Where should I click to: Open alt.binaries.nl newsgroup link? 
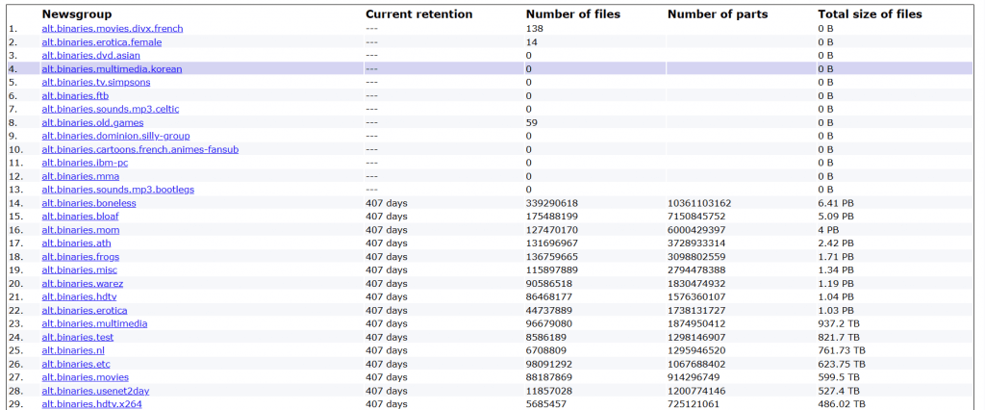click(x=73, y=350)
